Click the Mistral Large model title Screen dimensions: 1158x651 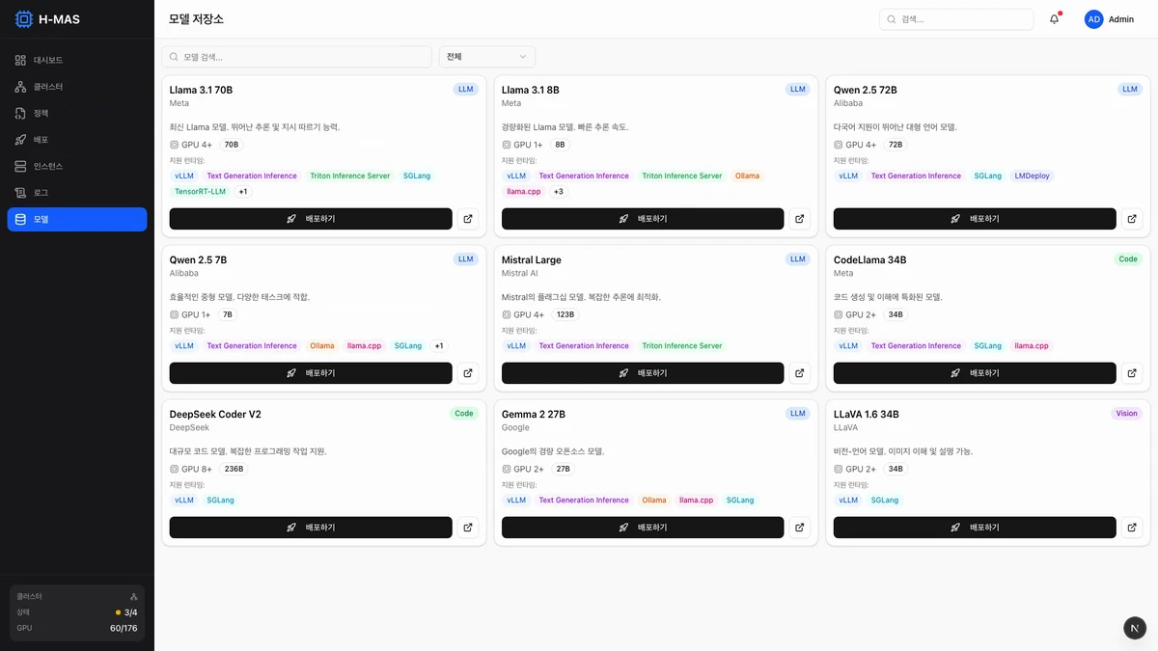click(532, 260)
